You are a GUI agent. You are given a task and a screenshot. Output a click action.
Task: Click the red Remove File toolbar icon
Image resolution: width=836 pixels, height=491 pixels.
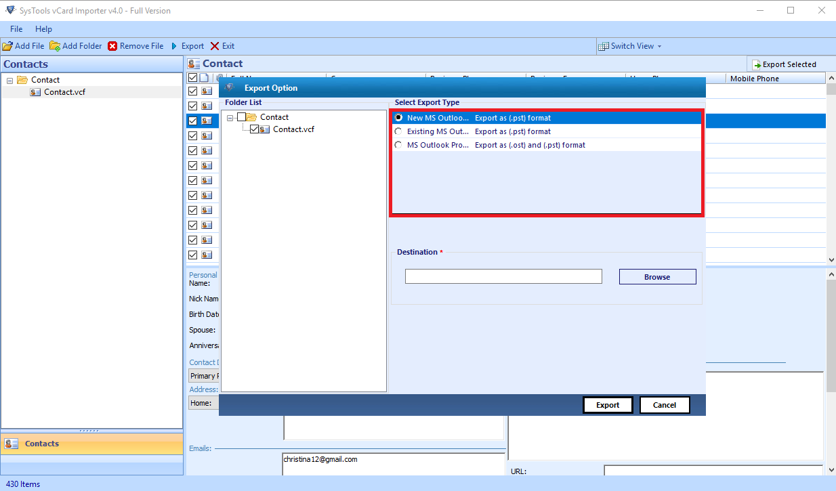(x=112, y=46)
